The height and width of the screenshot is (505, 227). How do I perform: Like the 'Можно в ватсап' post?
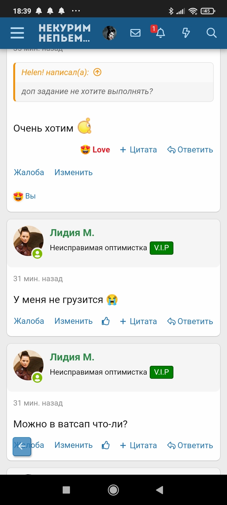[x=106, y=445]
